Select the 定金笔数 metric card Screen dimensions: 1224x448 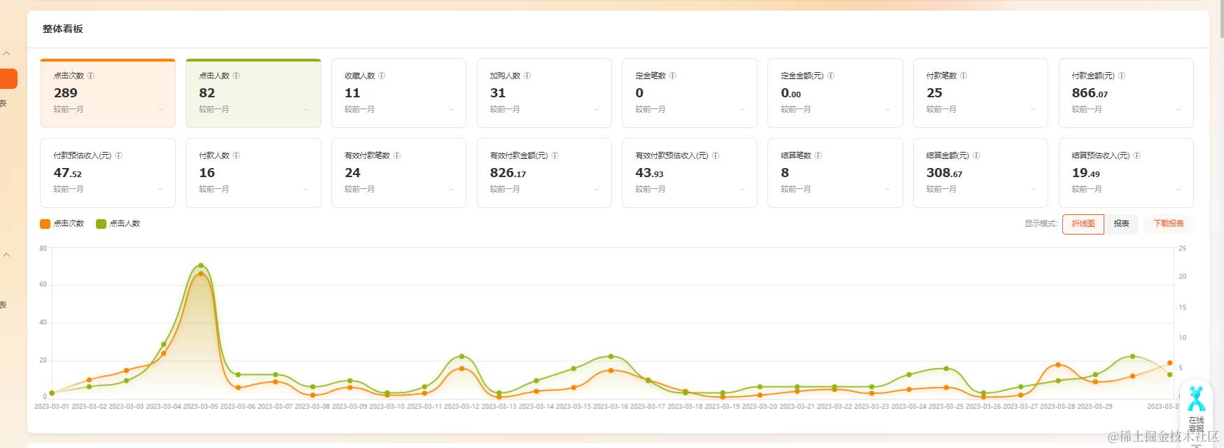(x=690, y=93)
